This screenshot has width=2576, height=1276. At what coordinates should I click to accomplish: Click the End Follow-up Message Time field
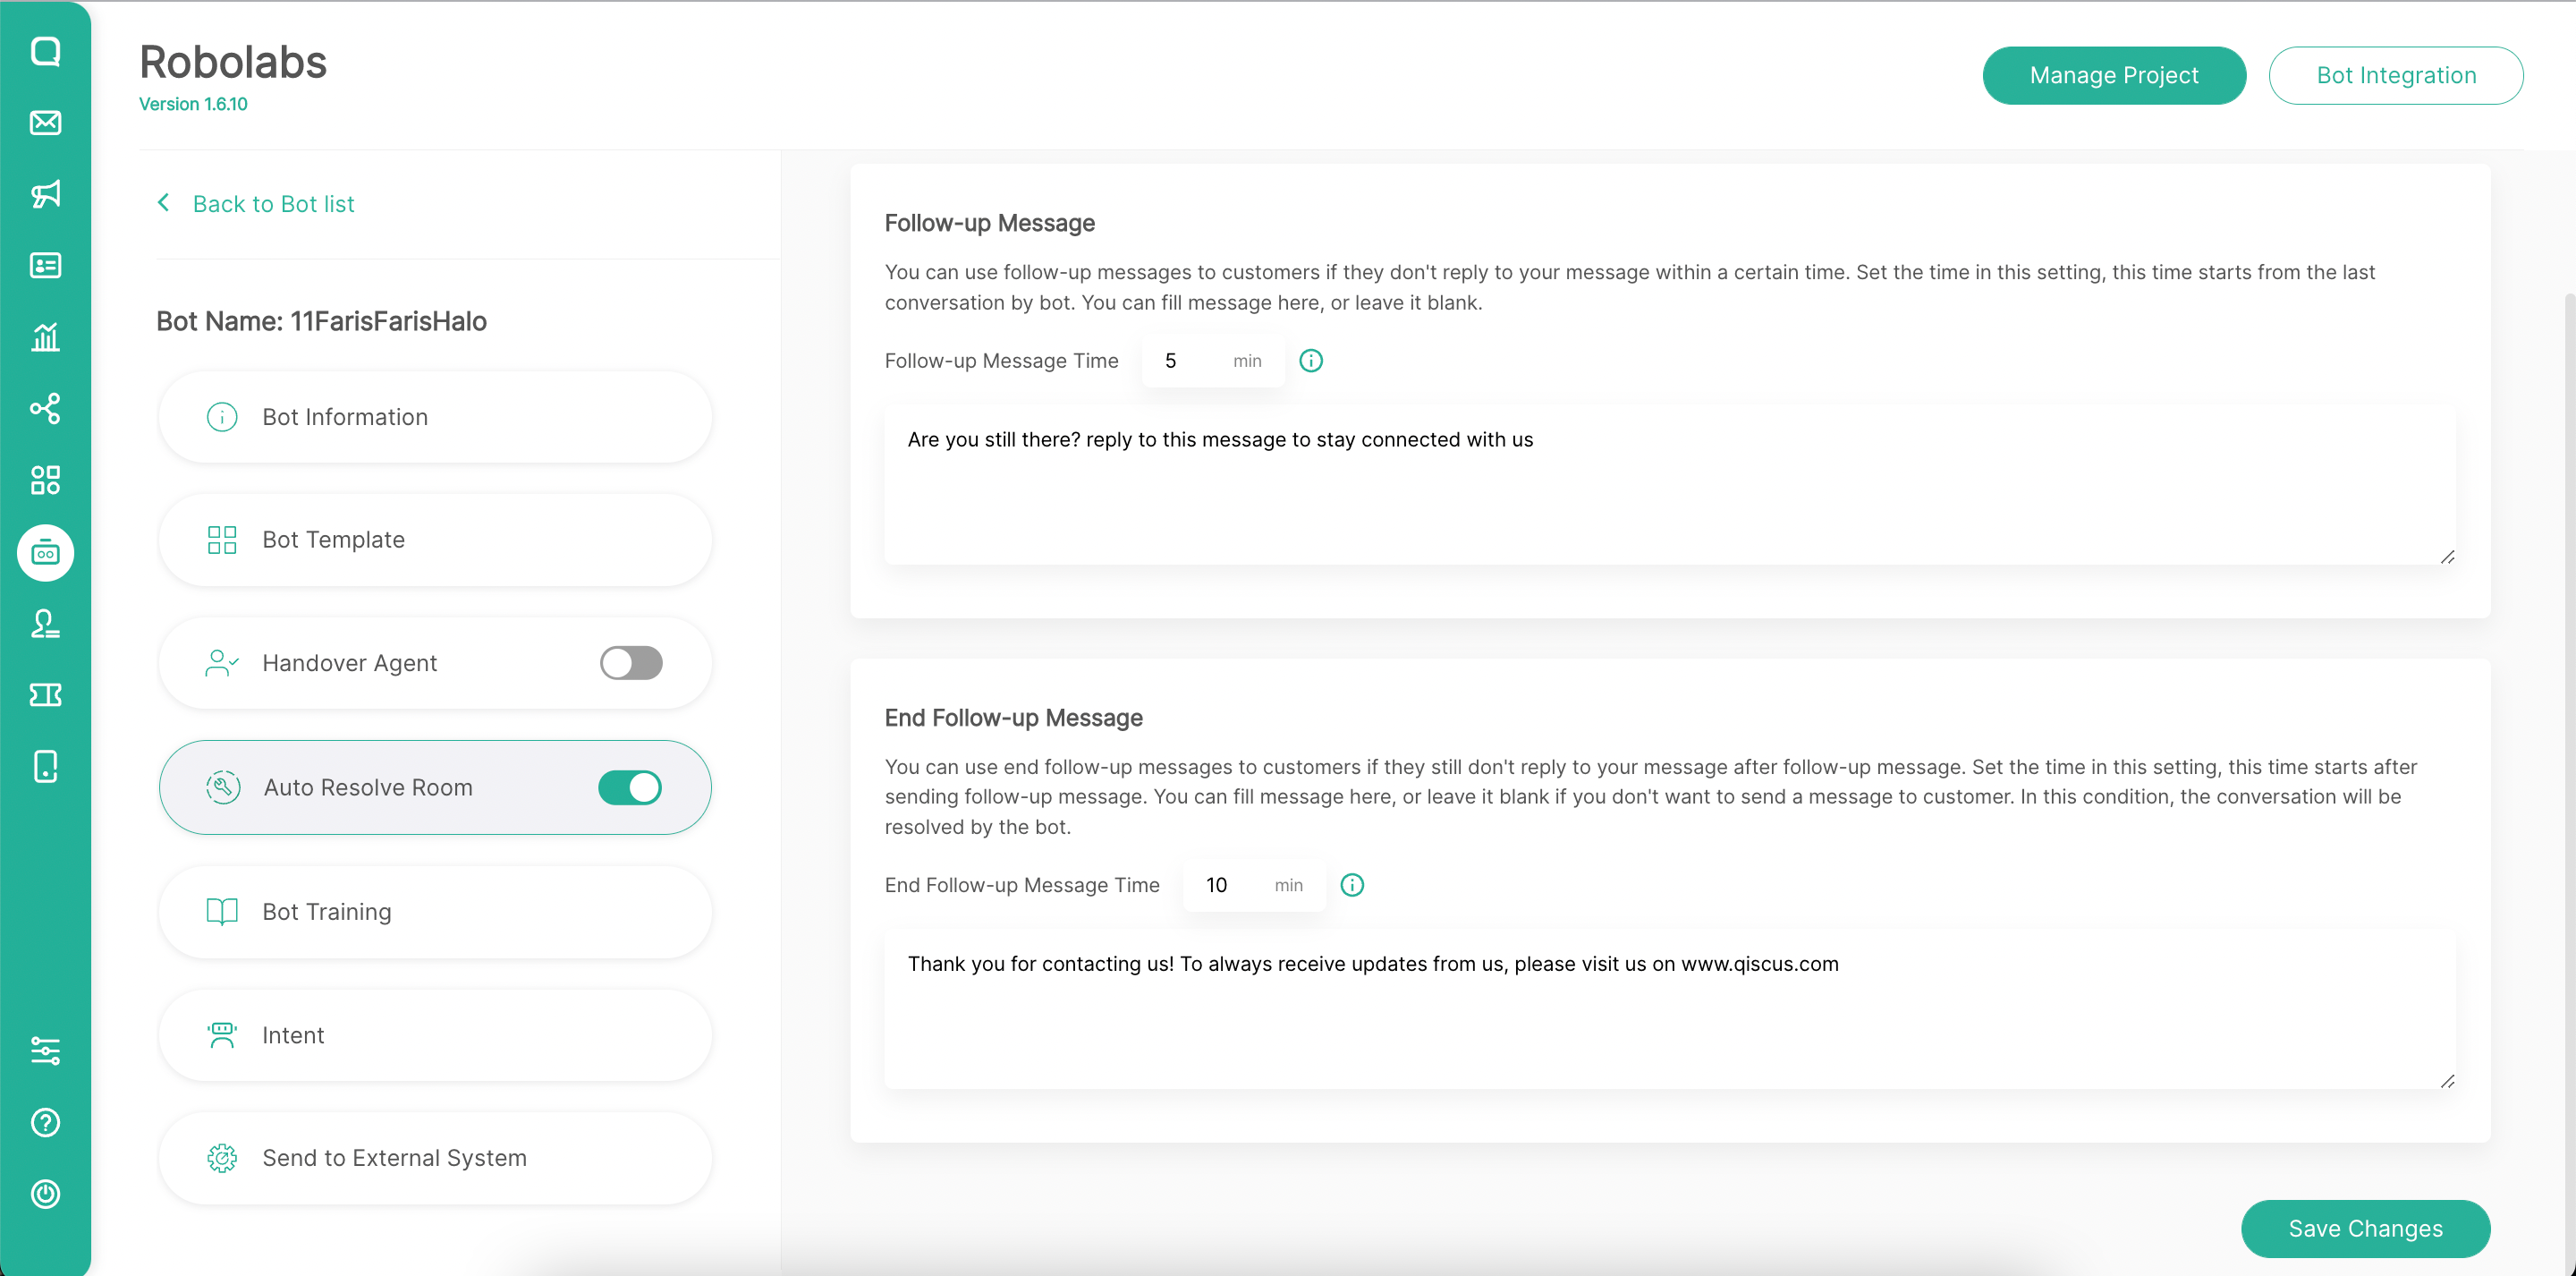pos(1227,885)
